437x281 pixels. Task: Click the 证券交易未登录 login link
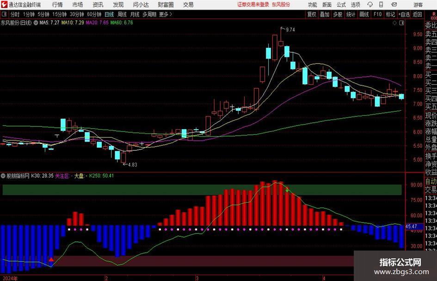coord(253,5)
